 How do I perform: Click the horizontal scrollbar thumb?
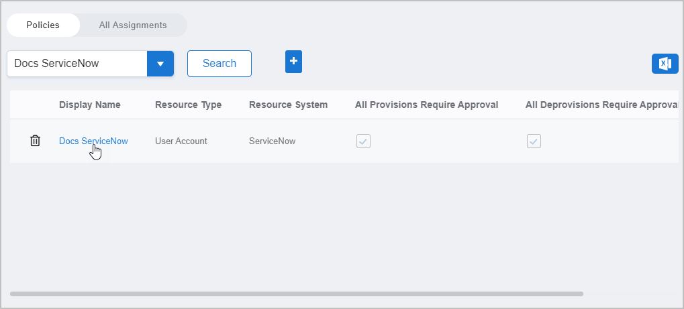(296, 294)
